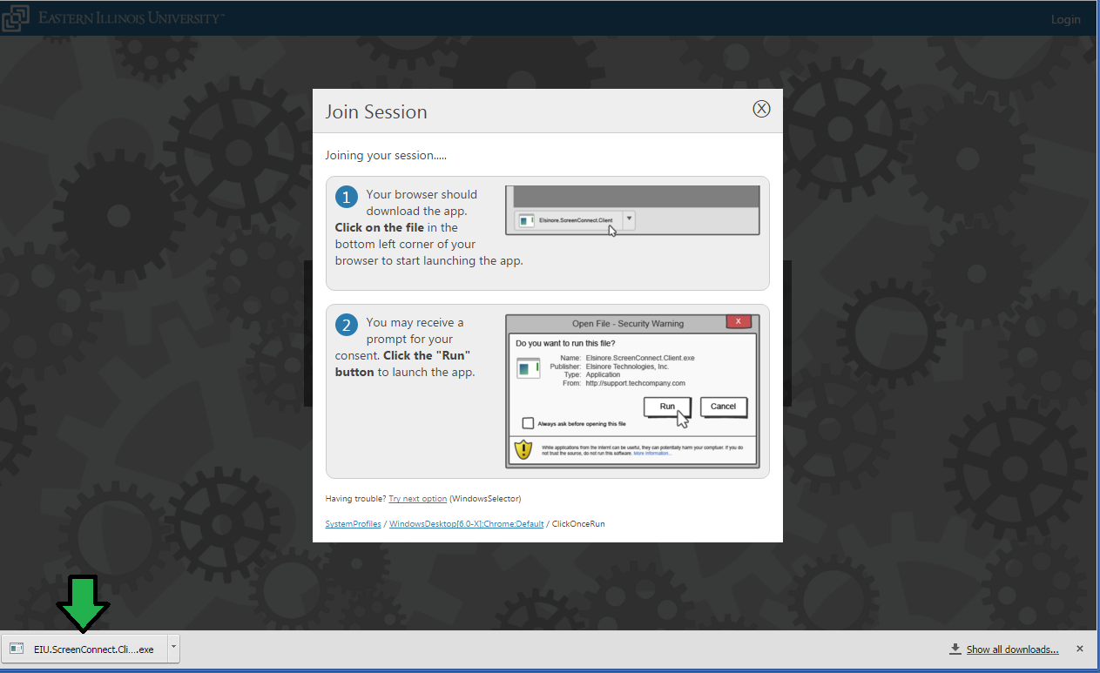Click the blue step 1 number badge
This screenshot has width=1100, height=673.
(346, 198)
